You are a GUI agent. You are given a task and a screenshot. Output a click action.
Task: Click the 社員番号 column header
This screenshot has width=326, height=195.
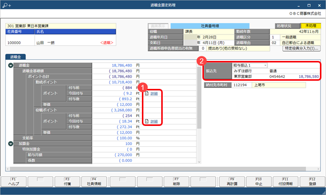pos(20,31)
